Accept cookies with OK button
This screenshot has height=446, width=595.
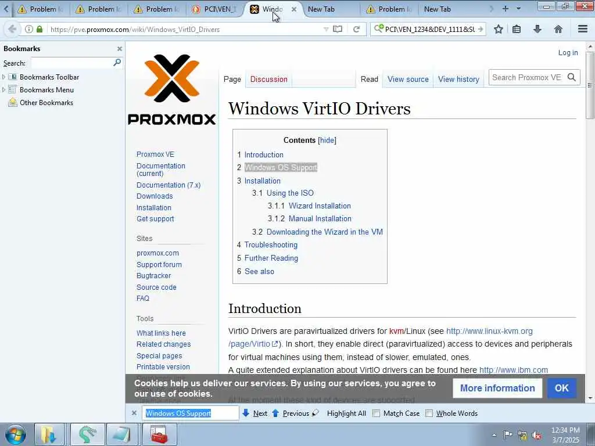(x=562, y=388)
